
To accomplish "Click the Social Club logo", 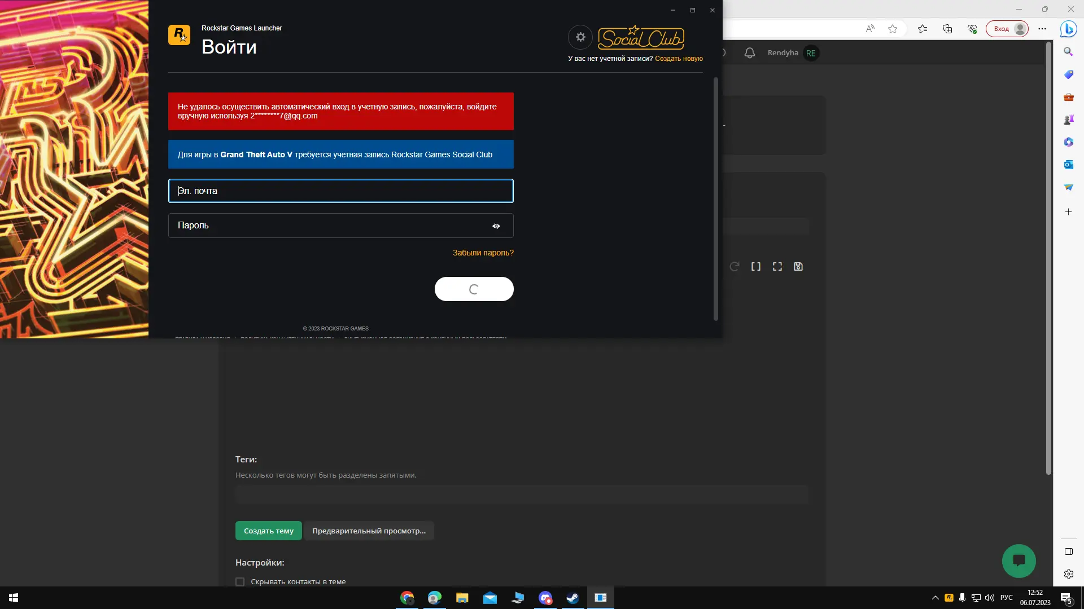I will 641,38.
